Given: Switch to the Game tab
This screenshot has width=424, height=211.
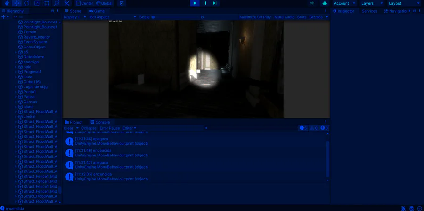Looking at the screenshot, I should coord(97,11).
